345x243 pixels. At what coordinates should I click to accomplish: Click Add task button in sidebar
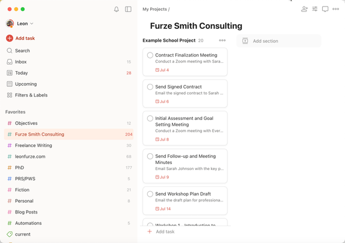point(21,38)
